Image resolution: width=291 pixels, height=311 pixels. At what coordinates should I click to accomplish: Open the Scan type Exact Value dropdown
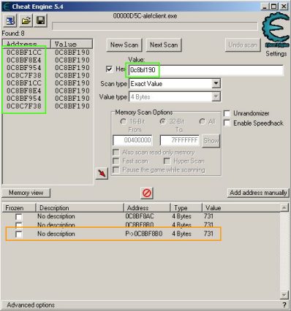(216, 84)
